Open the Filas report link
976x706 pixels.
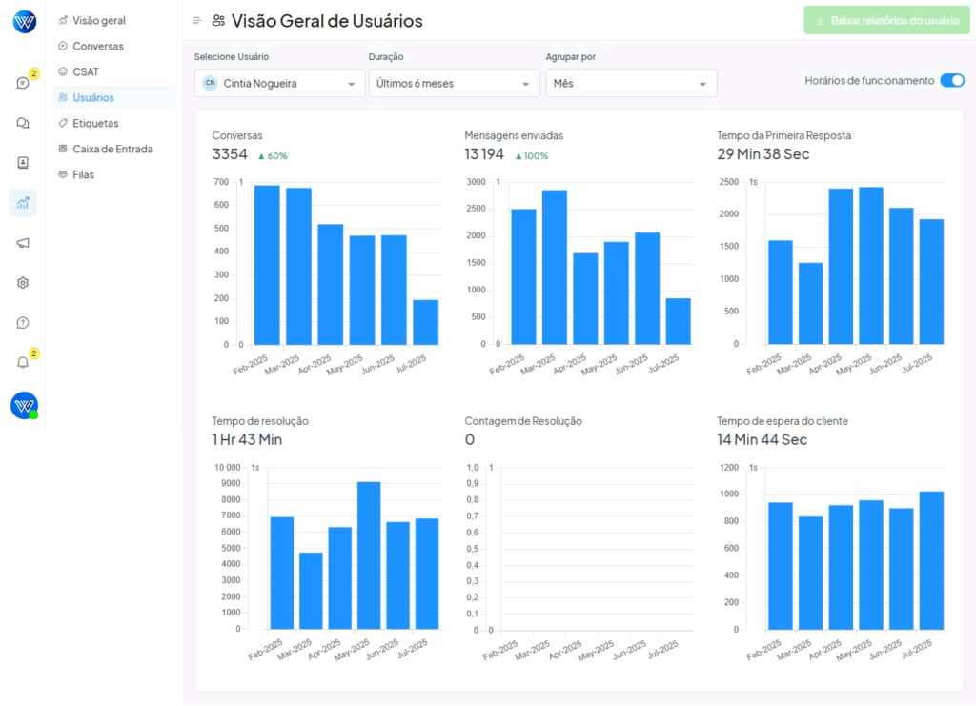(x=84, y=174)
